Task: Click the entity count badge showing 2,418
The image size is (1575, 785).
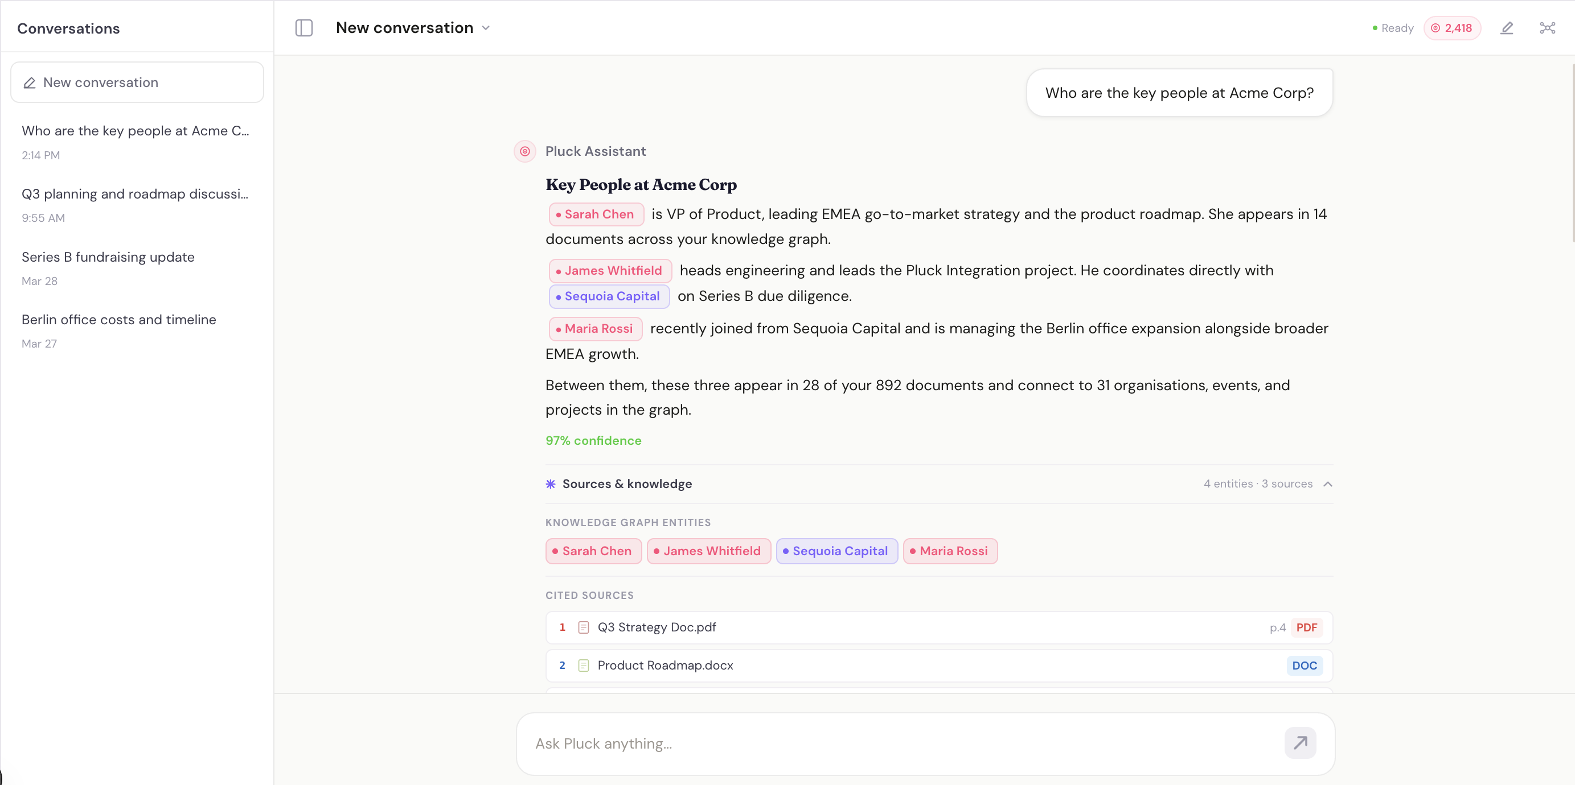Action: pyautogui.click(x=1453, y=27)
